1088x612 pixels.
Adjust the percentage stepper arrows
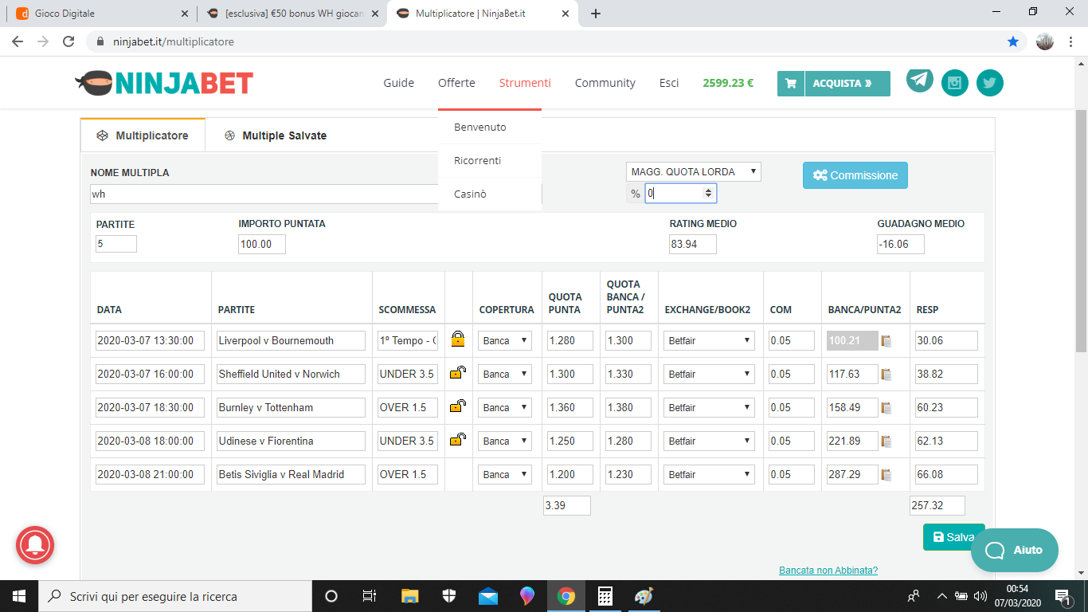[708, 193]
